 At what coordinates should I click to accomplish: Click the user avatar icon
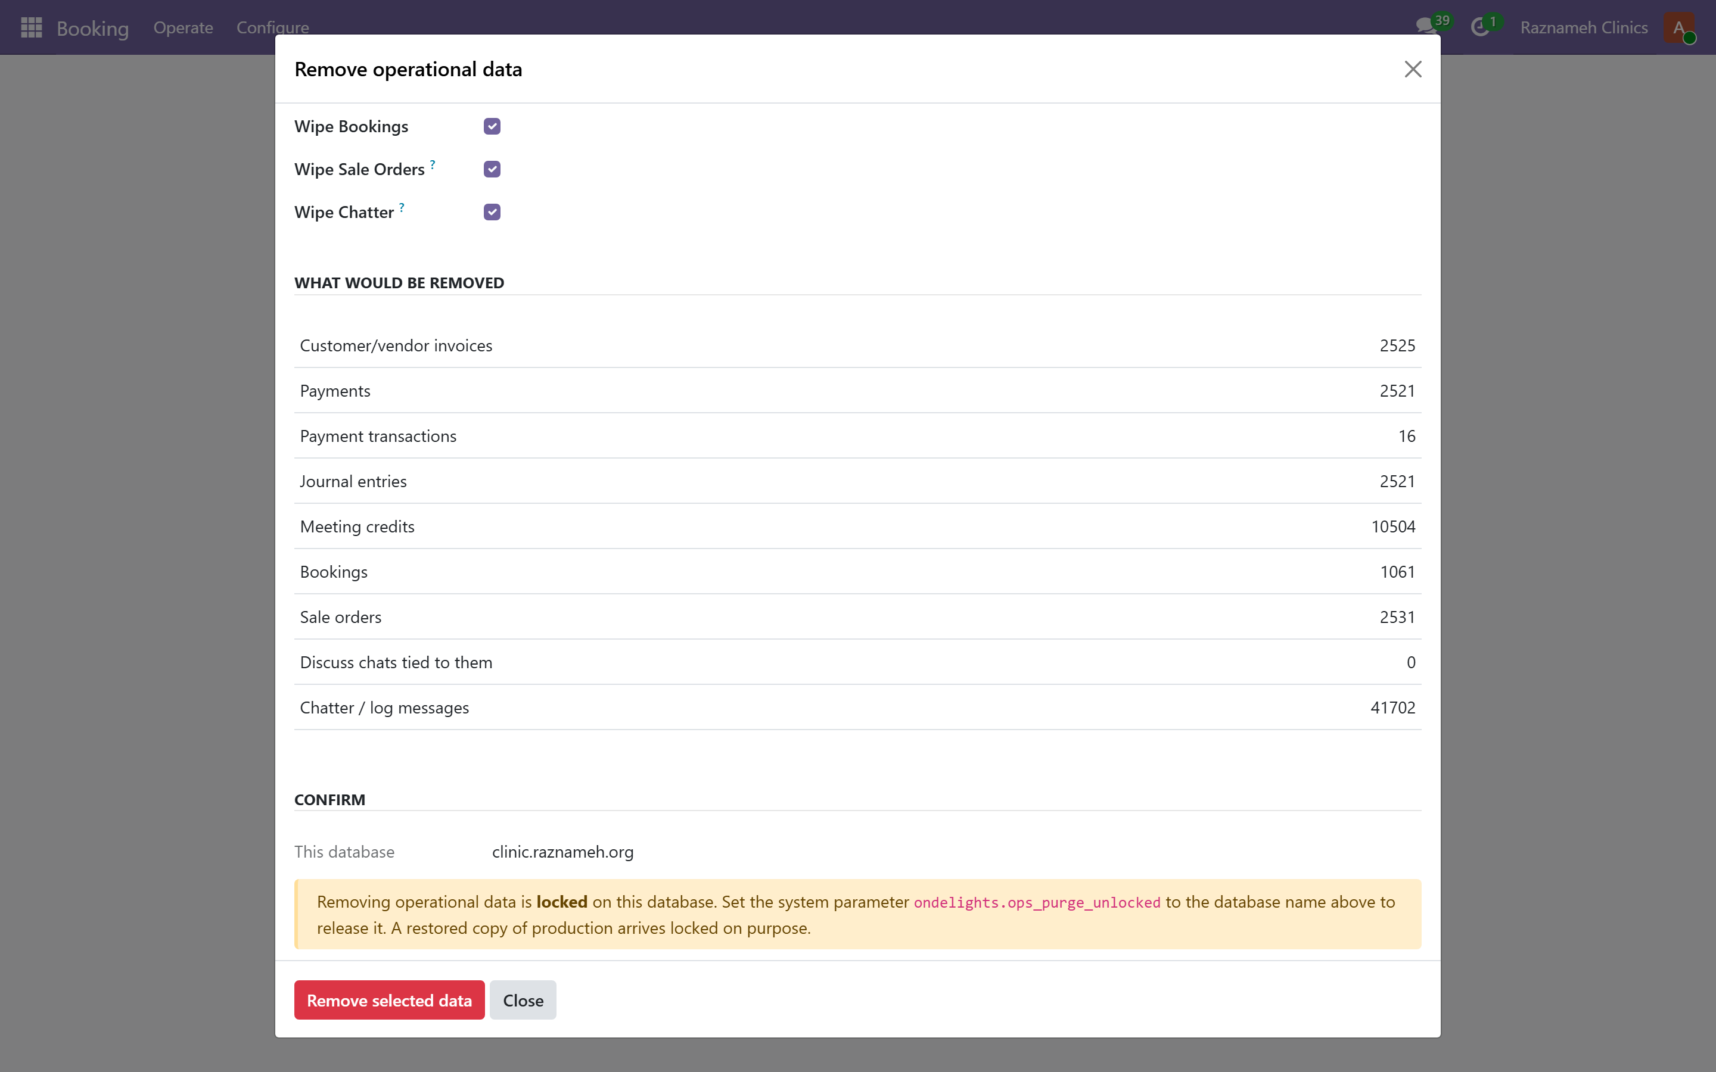pos(1679,27)
